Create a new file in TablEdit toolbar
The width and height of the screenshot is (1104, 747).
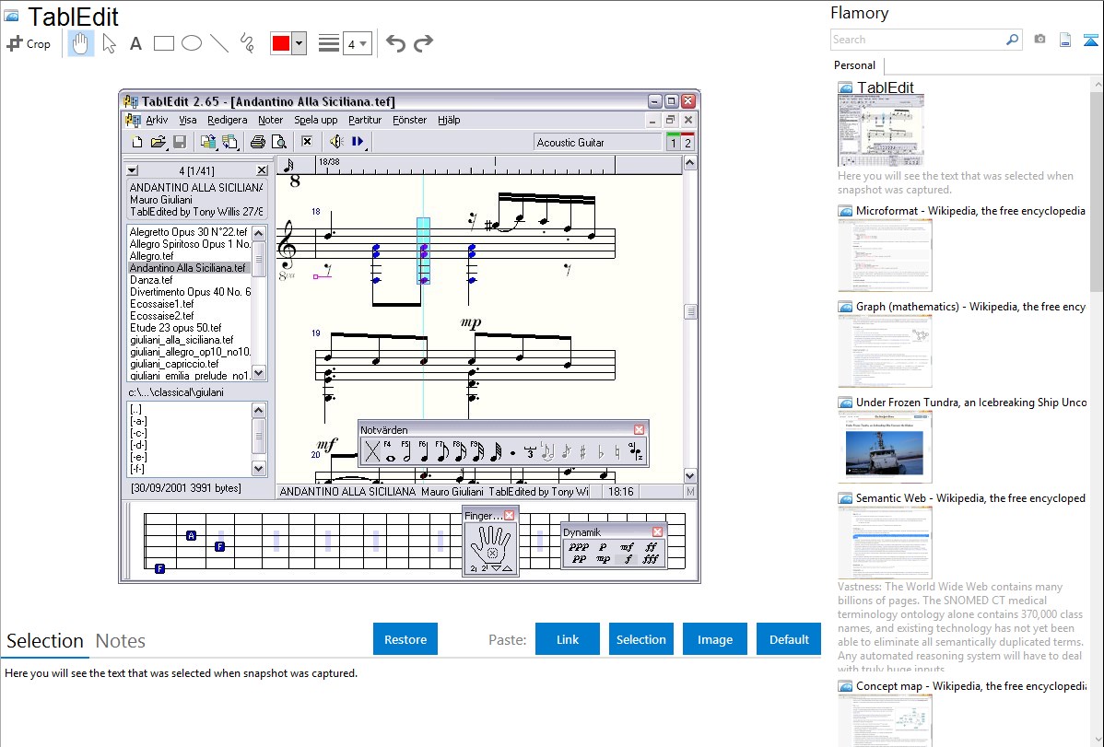(x=137, y=142)
